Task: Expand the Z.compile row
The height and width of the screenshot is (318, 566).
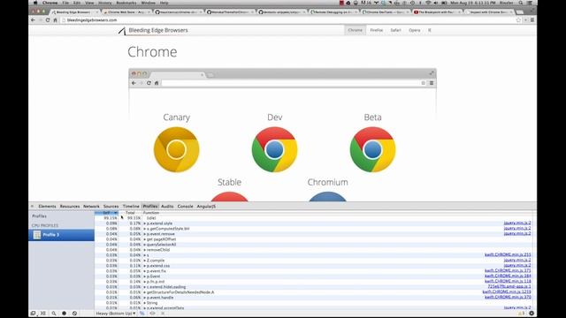Action: [x=145, y=261]
